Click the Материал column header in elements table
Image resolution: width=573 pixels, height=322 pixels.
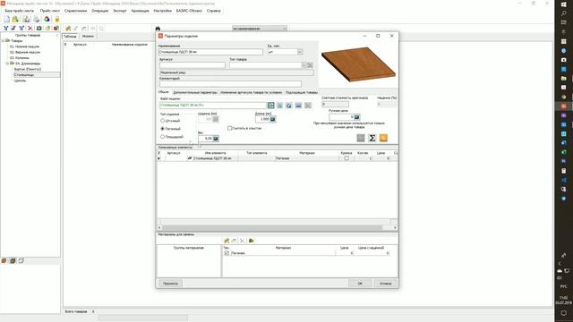307,153
